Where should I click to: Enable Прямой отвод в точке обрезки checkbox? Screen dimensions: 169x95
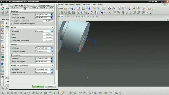[12, 24]
